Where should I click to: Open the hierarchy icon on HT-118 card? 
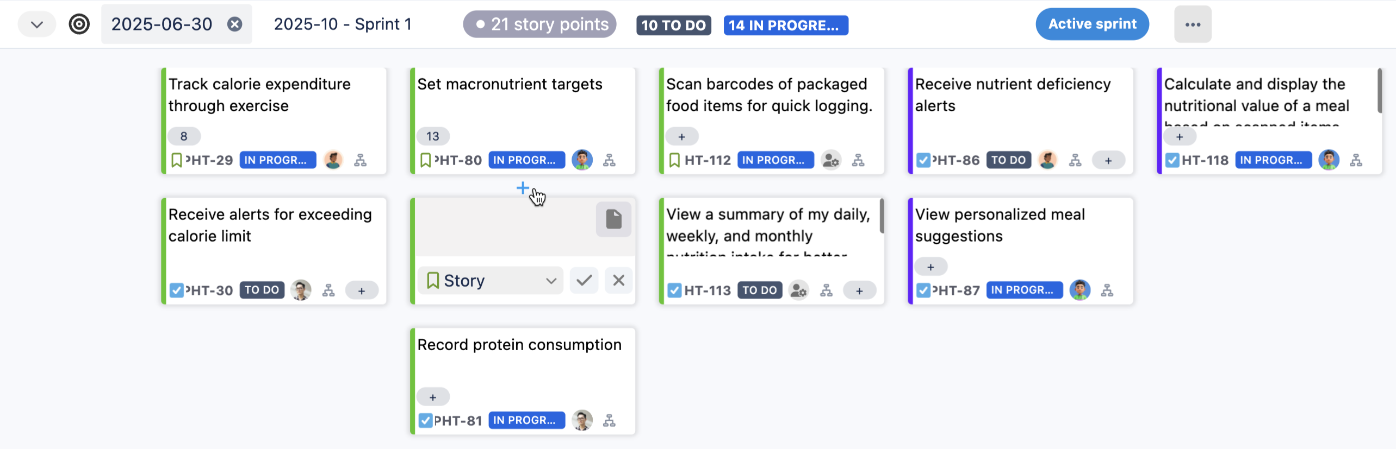1356,160
